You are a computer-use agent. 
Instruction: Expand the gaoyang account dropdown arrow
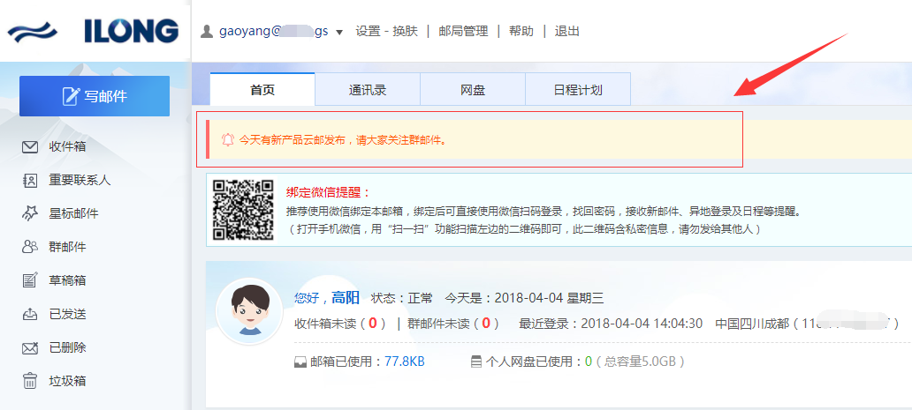point(339,33)
